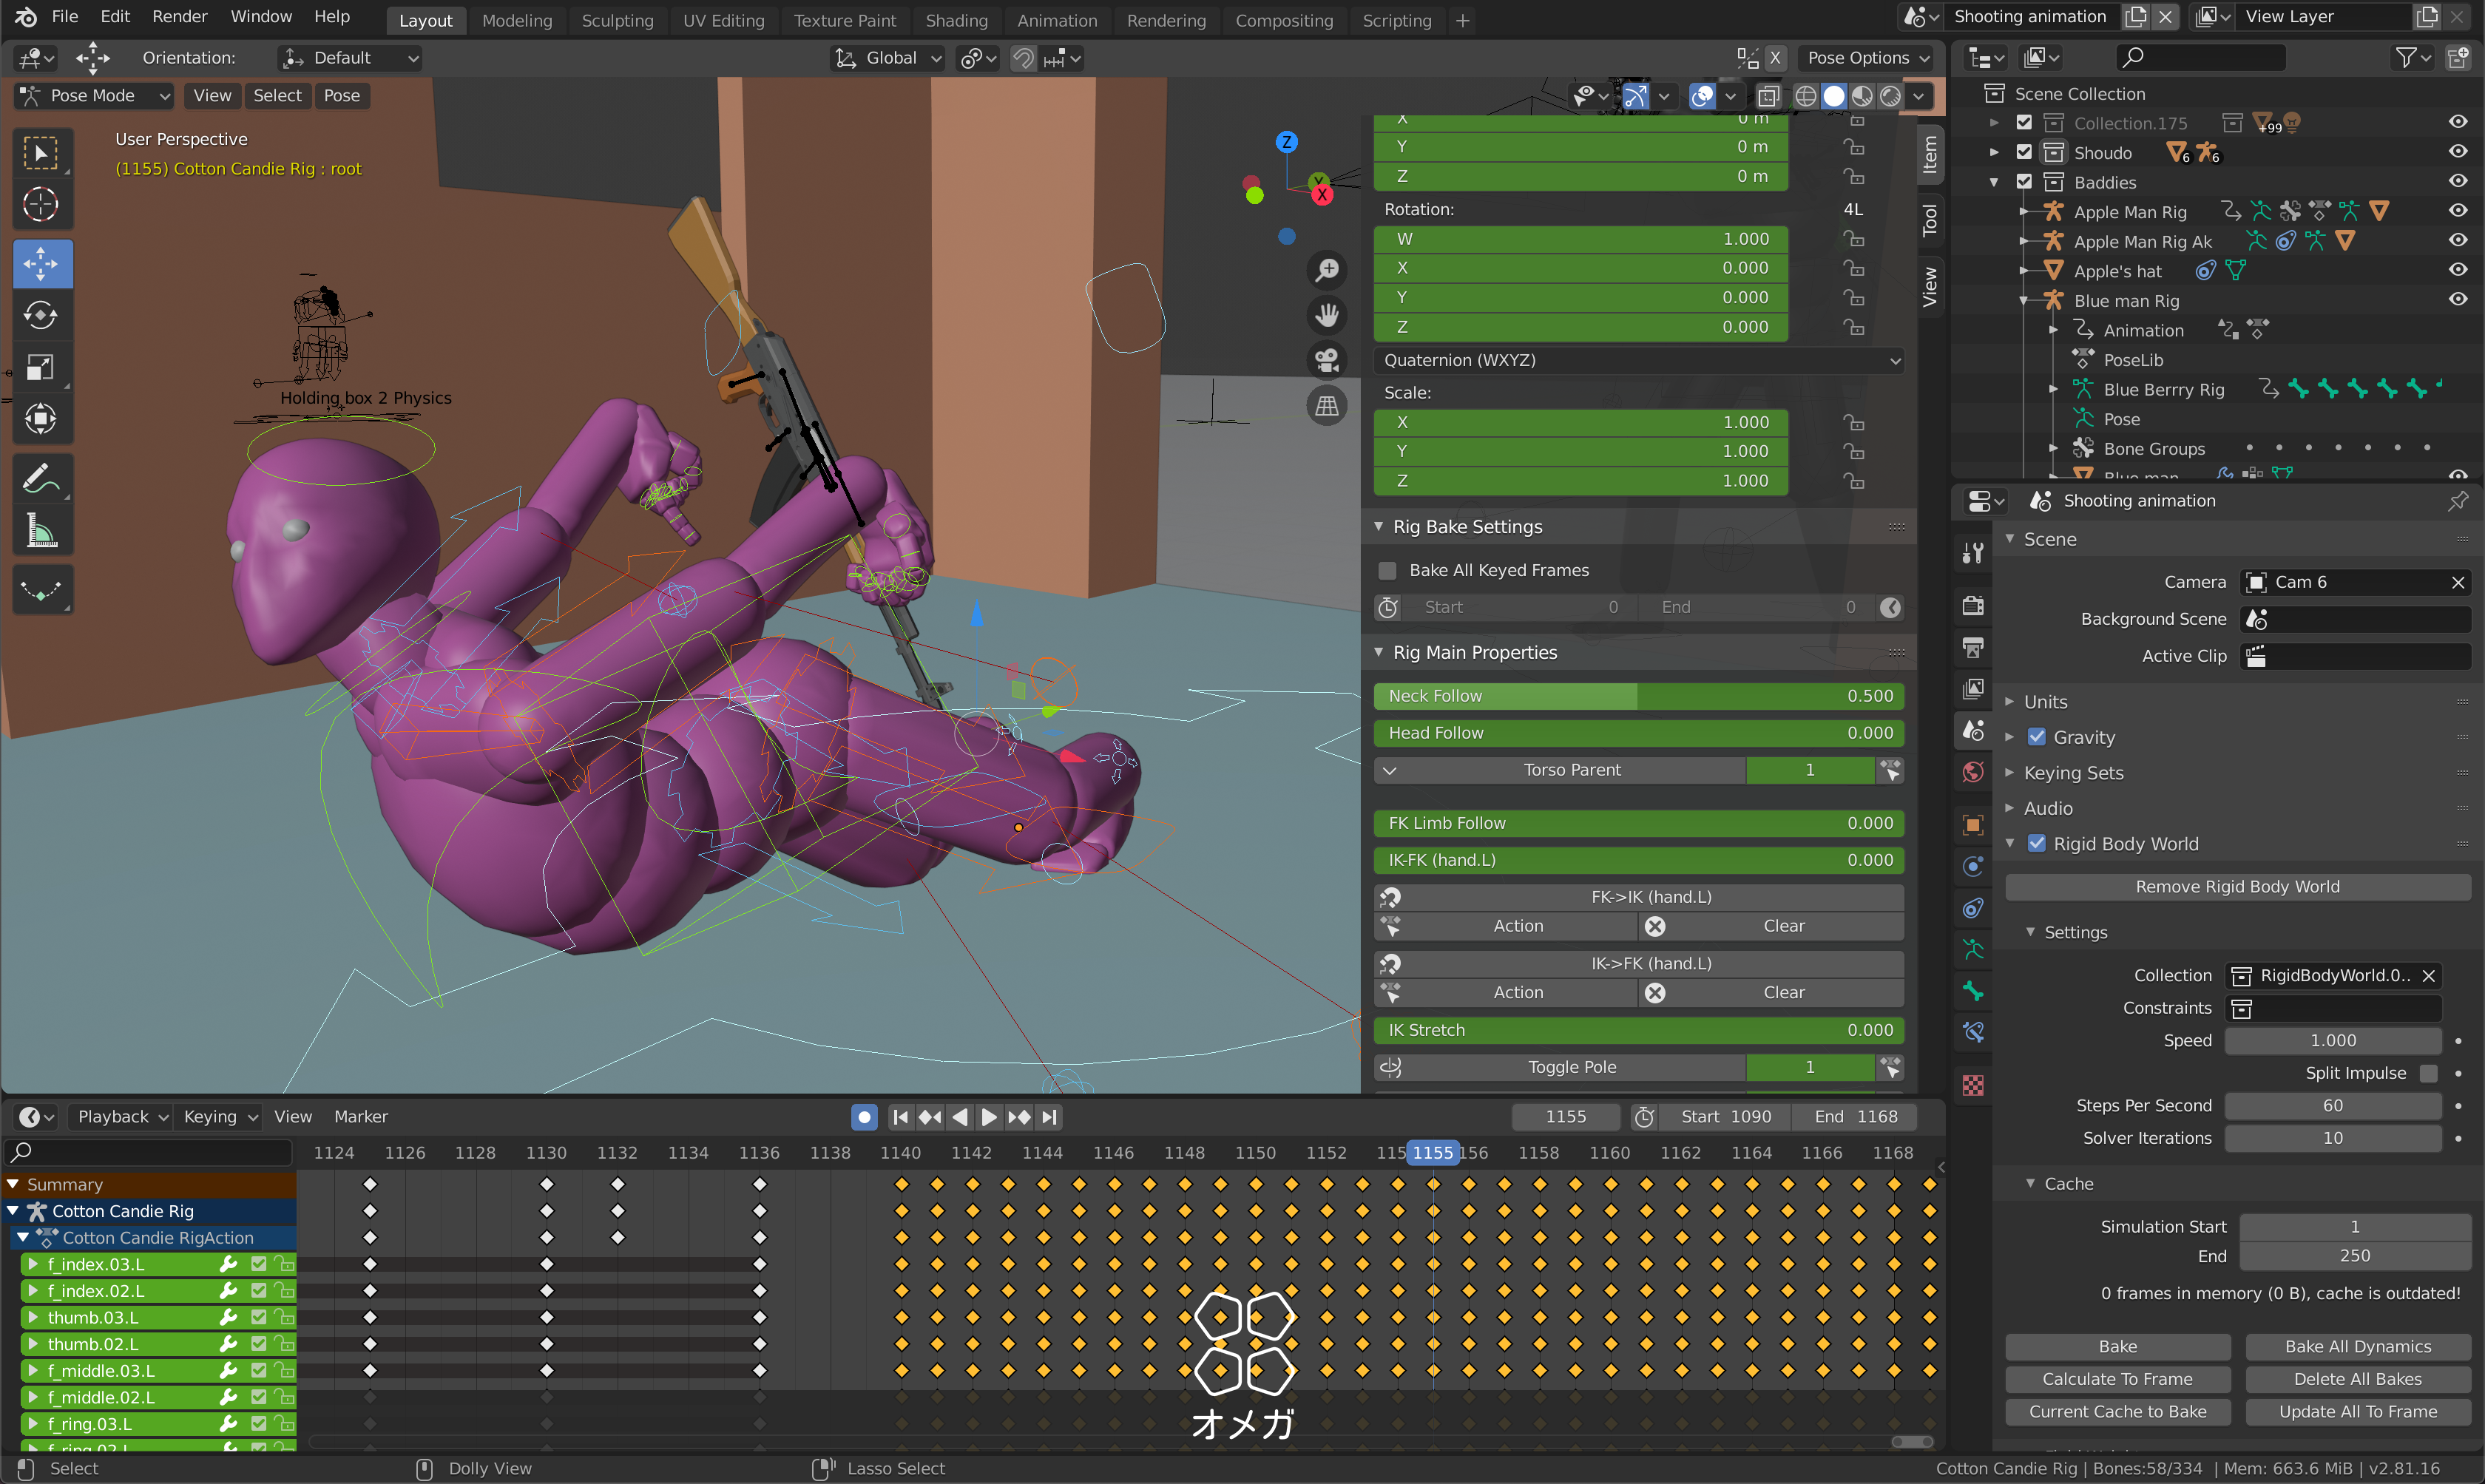This screenshot has height=1484, width=2485.
Task: Switch to the Sculpting workspace tab
Action: point(617,20)
